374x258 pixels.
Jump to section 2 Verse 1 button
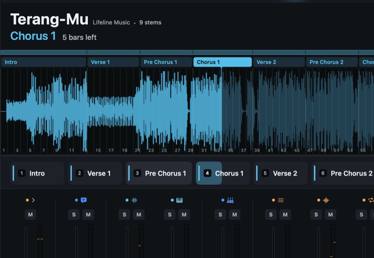(x=95, y=173)
